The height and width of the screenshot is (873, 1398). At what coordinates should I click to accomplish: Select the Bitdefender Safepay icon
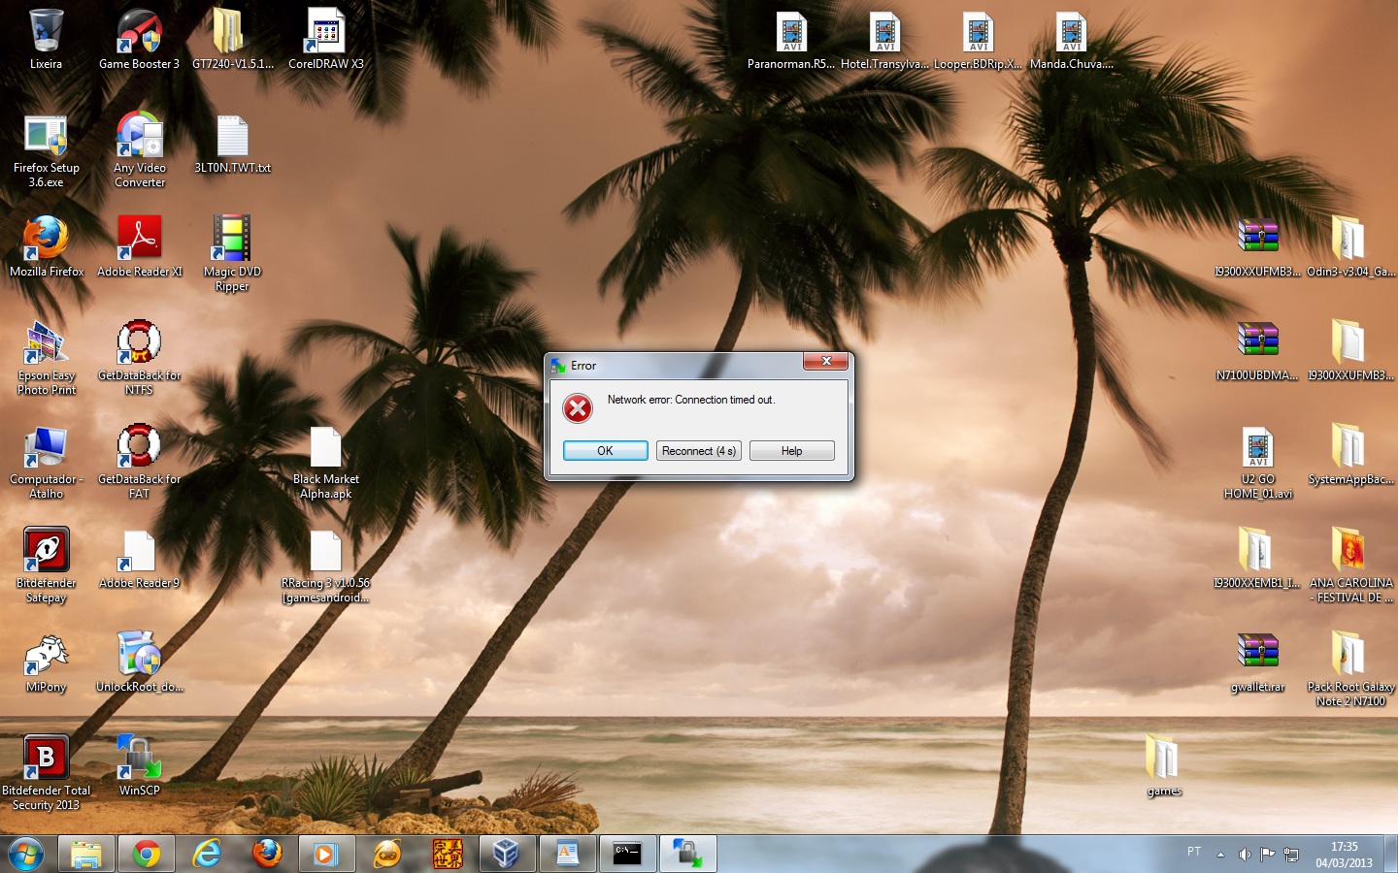[x=46, y=566]
